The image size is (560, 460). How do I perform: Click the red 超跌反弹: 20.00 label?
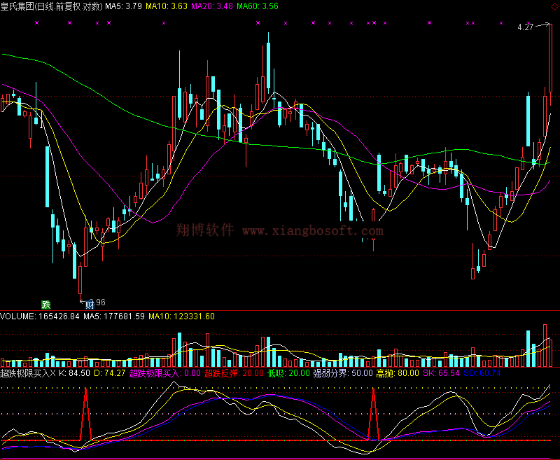(234, 373)
